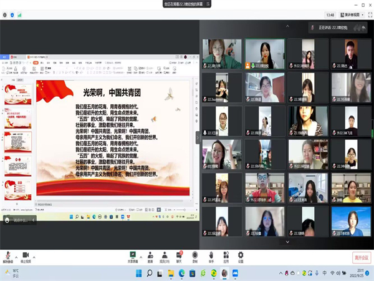Viewport: 374px width, 281px height.
Task: Open meeting settings gear icon
Action: pos(241,255)
